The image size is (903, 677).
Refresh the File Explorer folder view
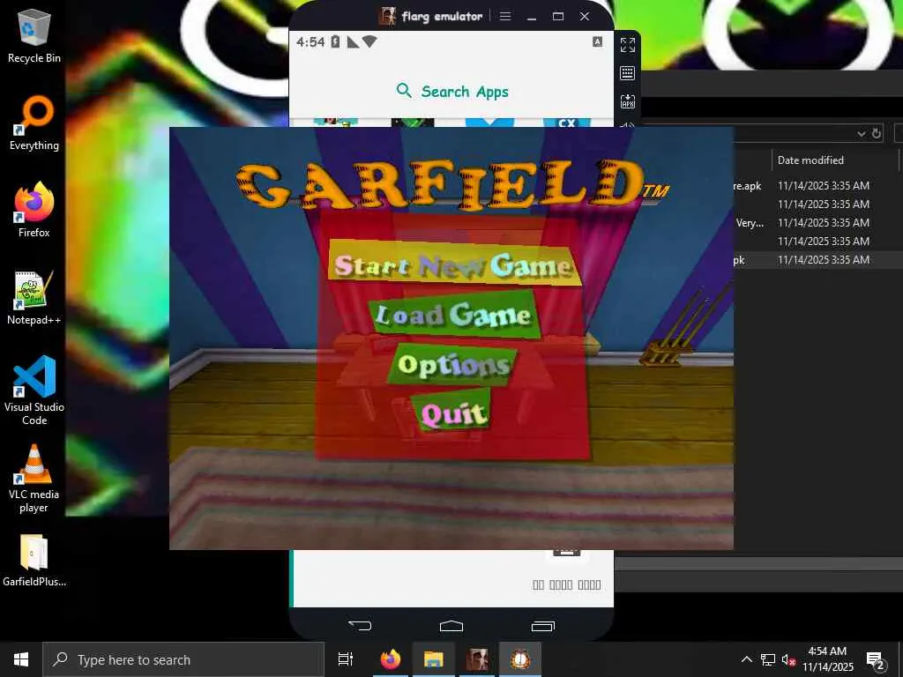point(877,134)
